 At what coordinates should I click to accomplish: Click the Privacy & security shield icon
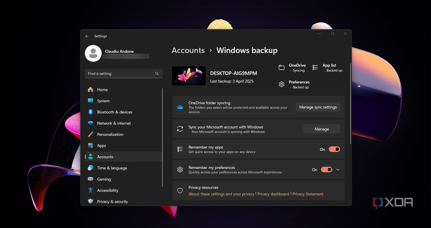pos(91,201)
